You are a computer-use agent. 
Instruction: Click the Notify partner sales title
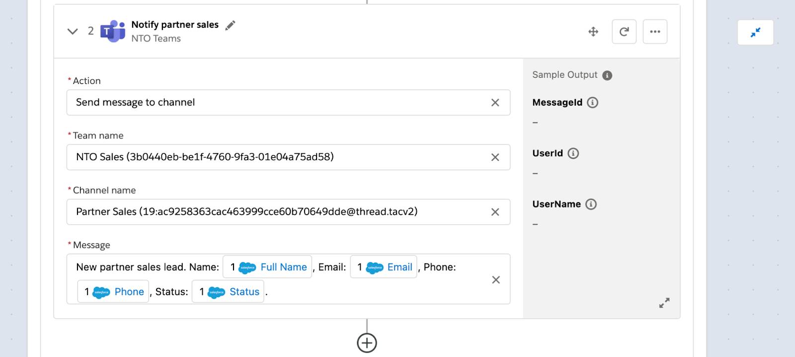click(175, 25)
